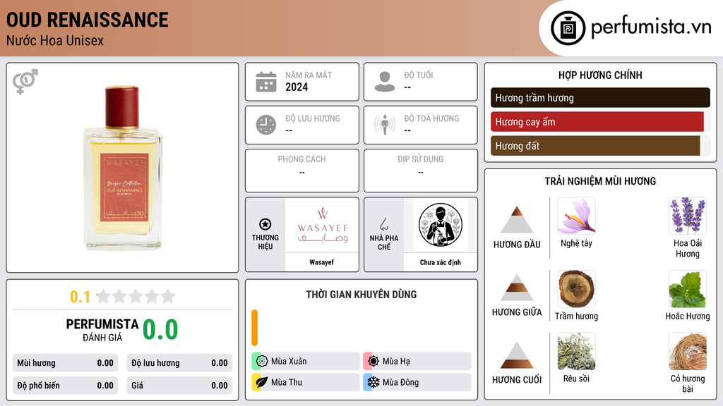723x406 pixels.
Task: Click the calendar icon beside Năm ra mắt
Action: point(266,82)
